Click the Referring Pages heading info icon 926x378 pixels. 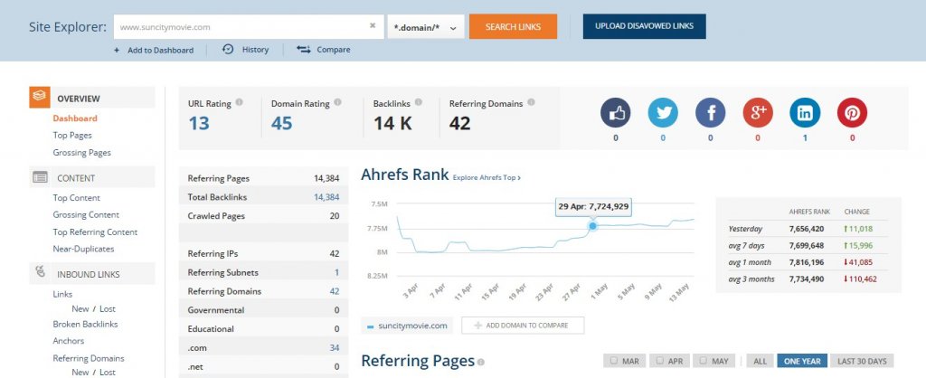pos(481,362)
